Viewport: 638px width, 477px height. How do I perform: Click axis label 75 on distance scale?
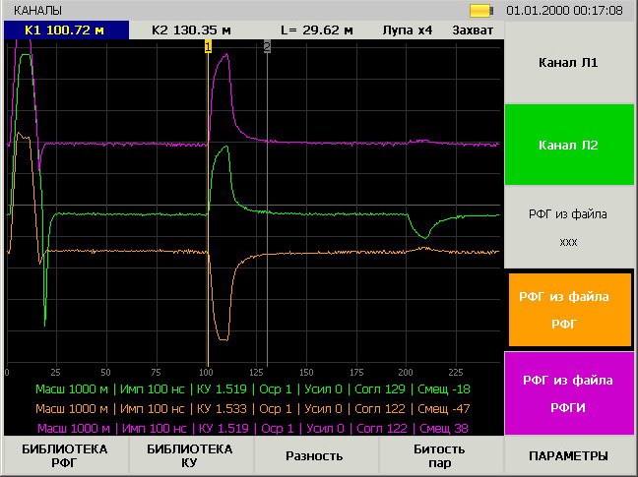point(156,372)
